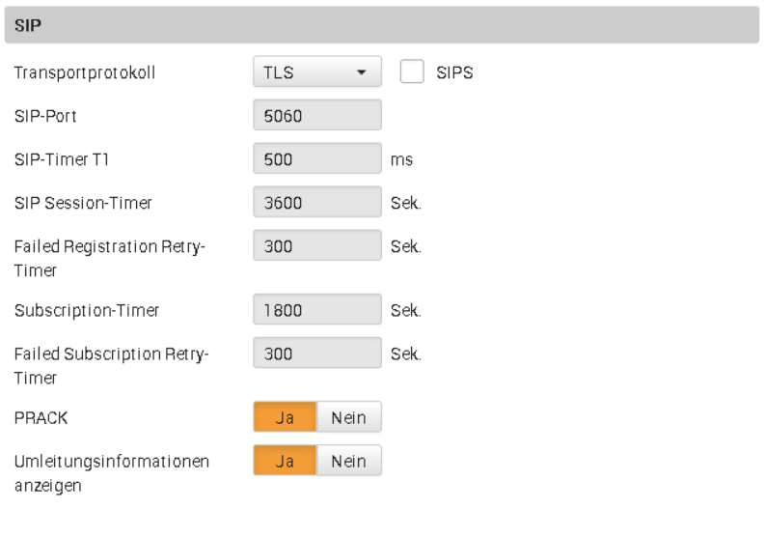Click the Subscription-Timer label
The width and height of the screenshot is (764, 538).
(87, 311)
